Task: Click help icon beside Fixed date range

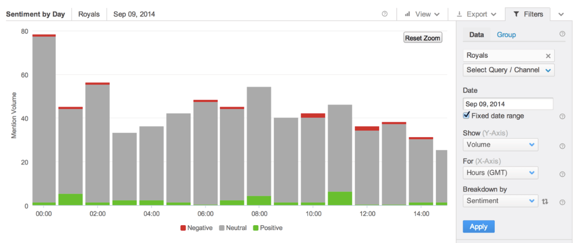Action: (x=562, y=116)
